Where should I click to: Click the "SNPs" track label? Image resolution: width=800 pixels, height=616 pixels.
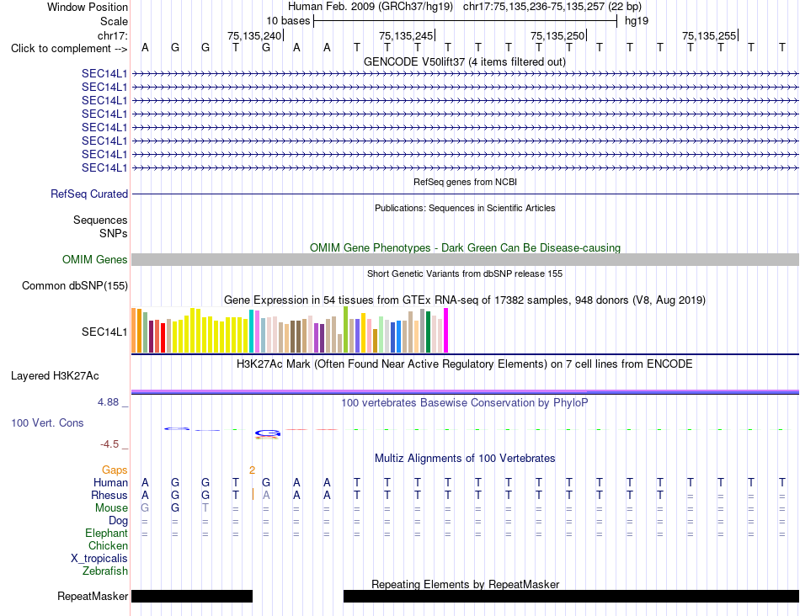coord(114,233)
